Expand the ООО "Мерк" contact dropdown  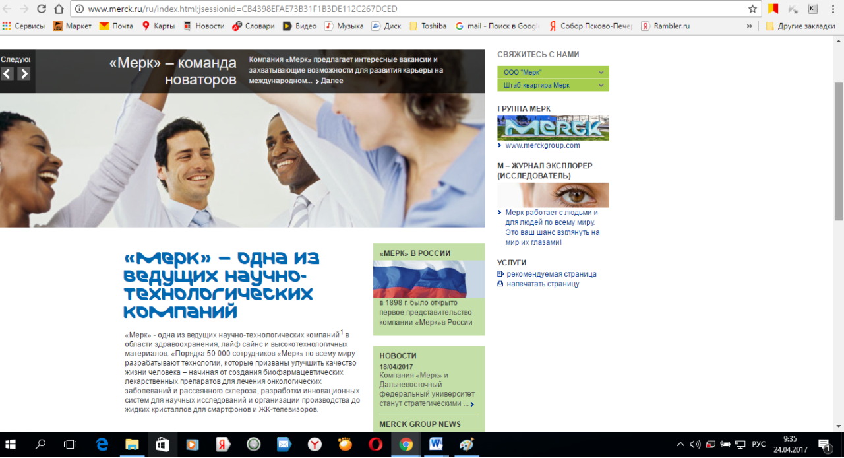(553, 73)
